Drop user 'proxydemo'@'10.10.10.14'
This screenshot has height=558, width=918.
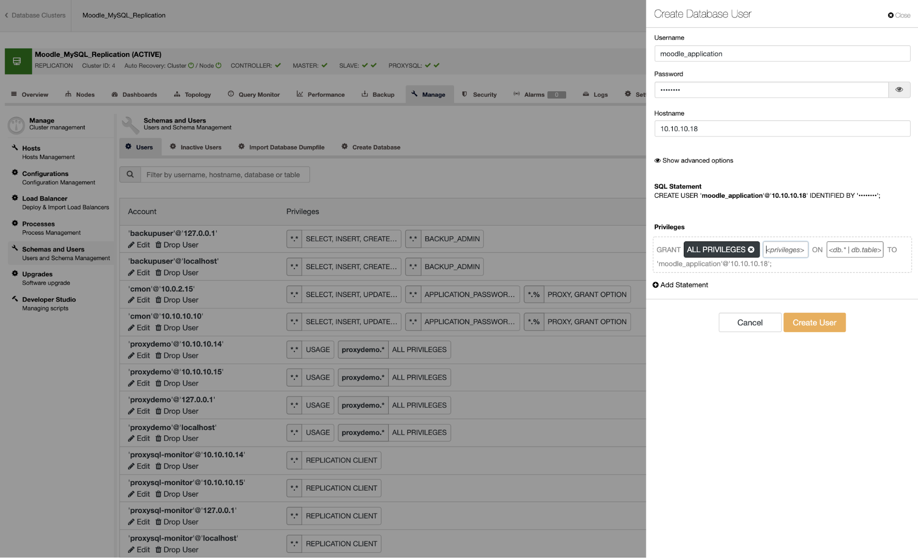[x=177, y=356]
